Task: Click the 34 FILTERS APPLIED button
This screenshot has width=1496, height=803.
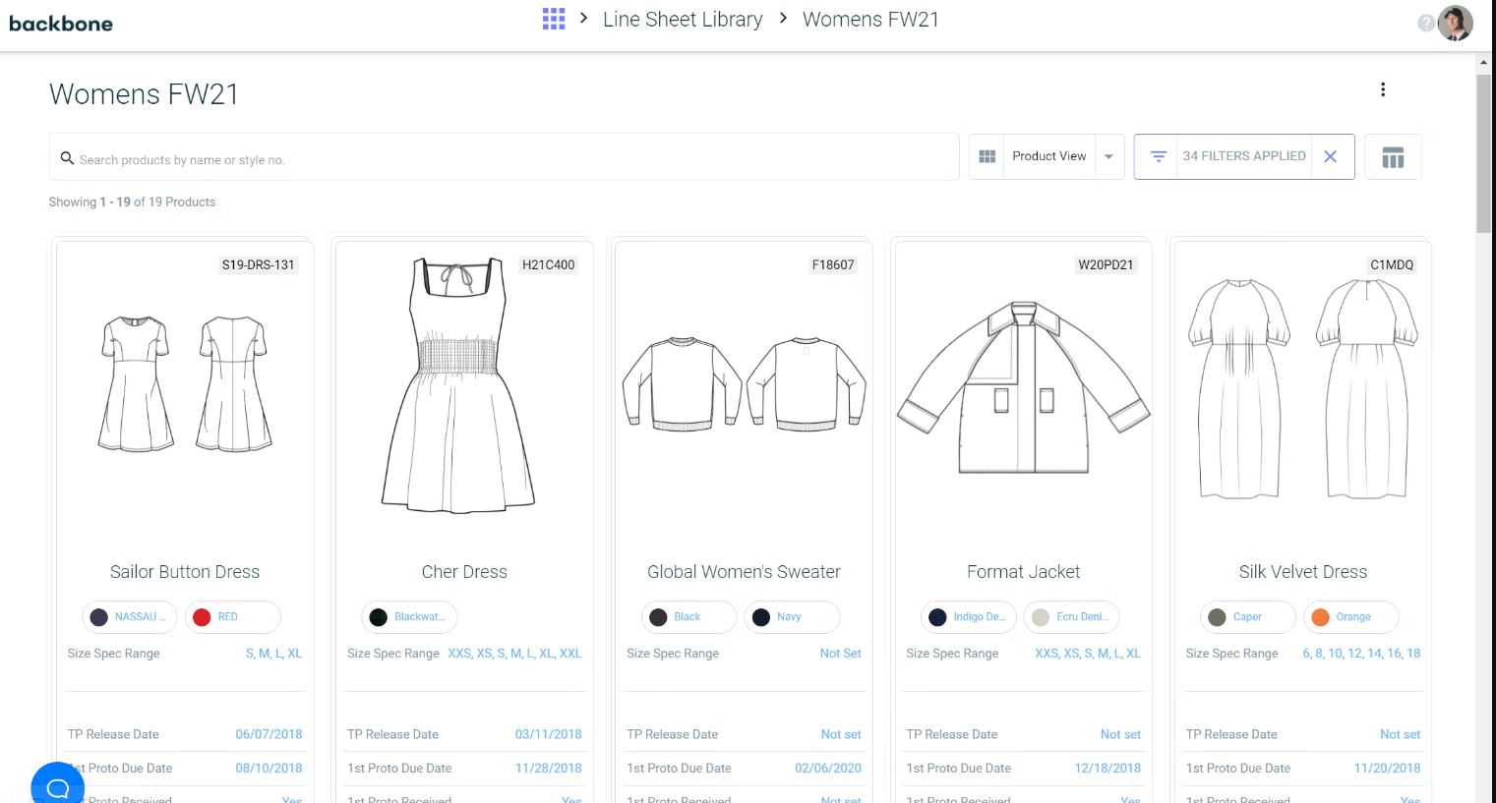Action: [1244, 156]
